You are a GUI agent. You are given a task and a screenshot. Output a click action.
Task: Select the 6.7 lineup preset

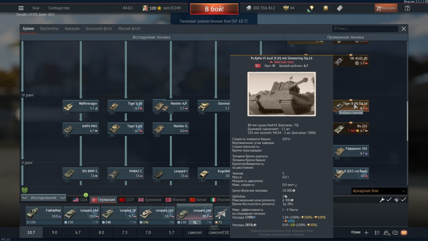pos(78,233)
